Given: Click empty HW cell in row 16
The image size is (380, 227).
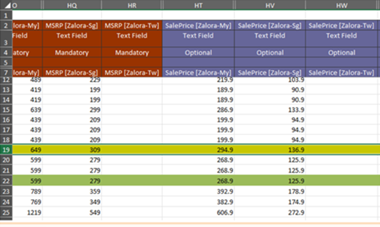Looking at the screenshot, I should click(341, 120).
